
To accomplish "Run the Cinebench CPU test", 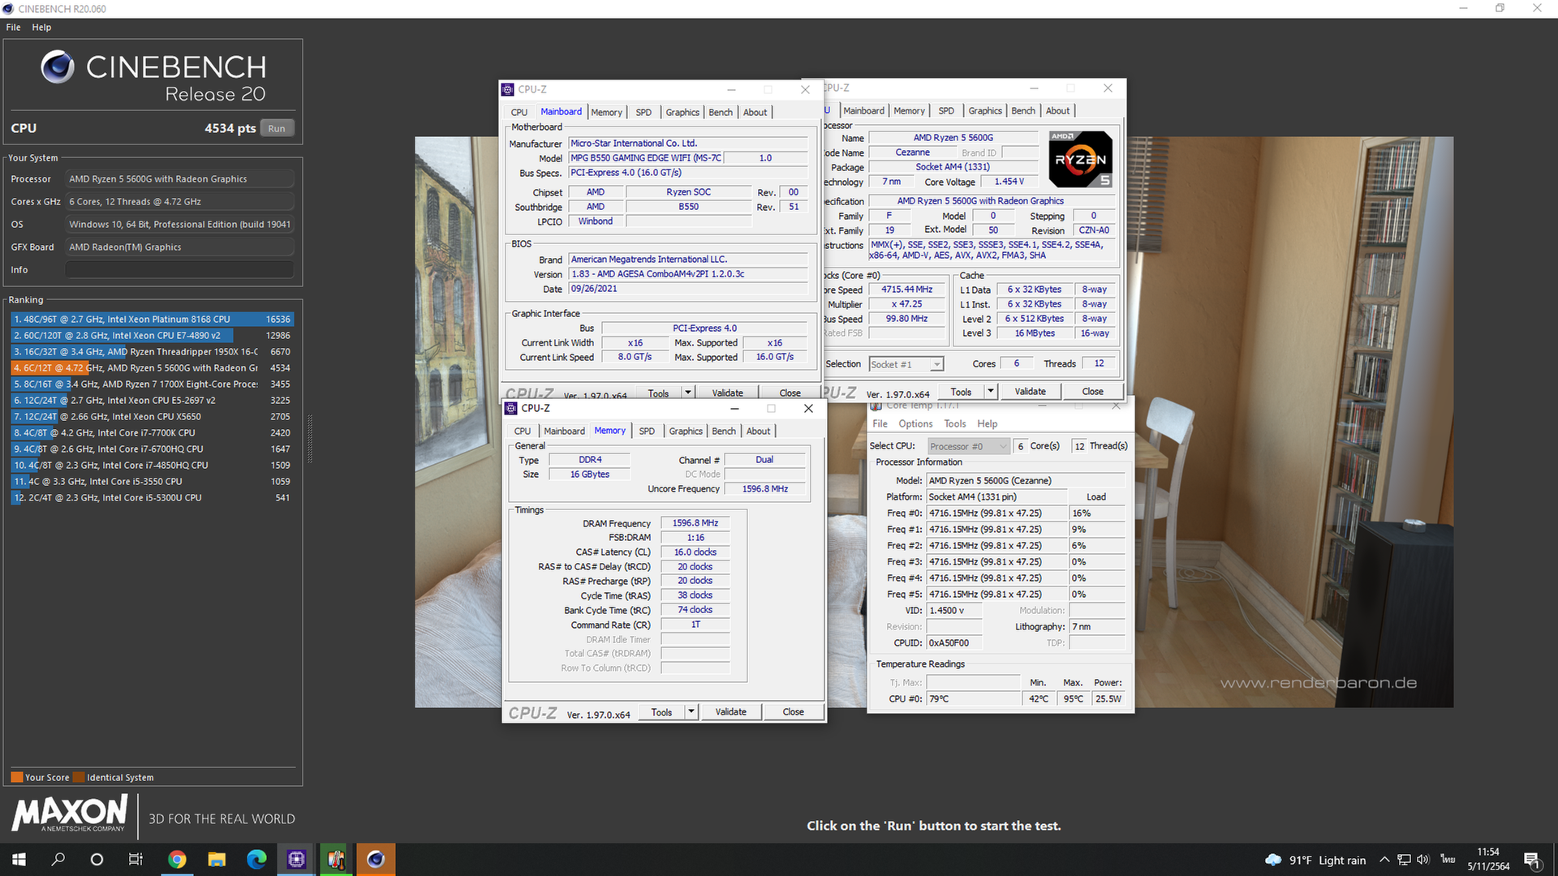I will [x=277, y=128].
